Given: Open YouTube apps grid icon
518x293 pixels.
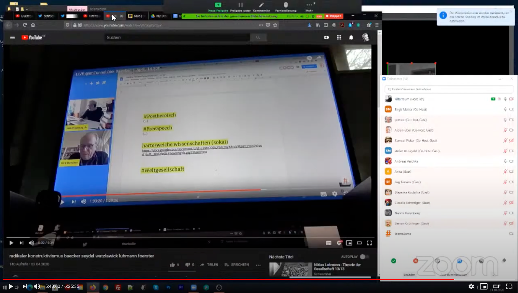Looking at the screenshot, I should point(339,38).
